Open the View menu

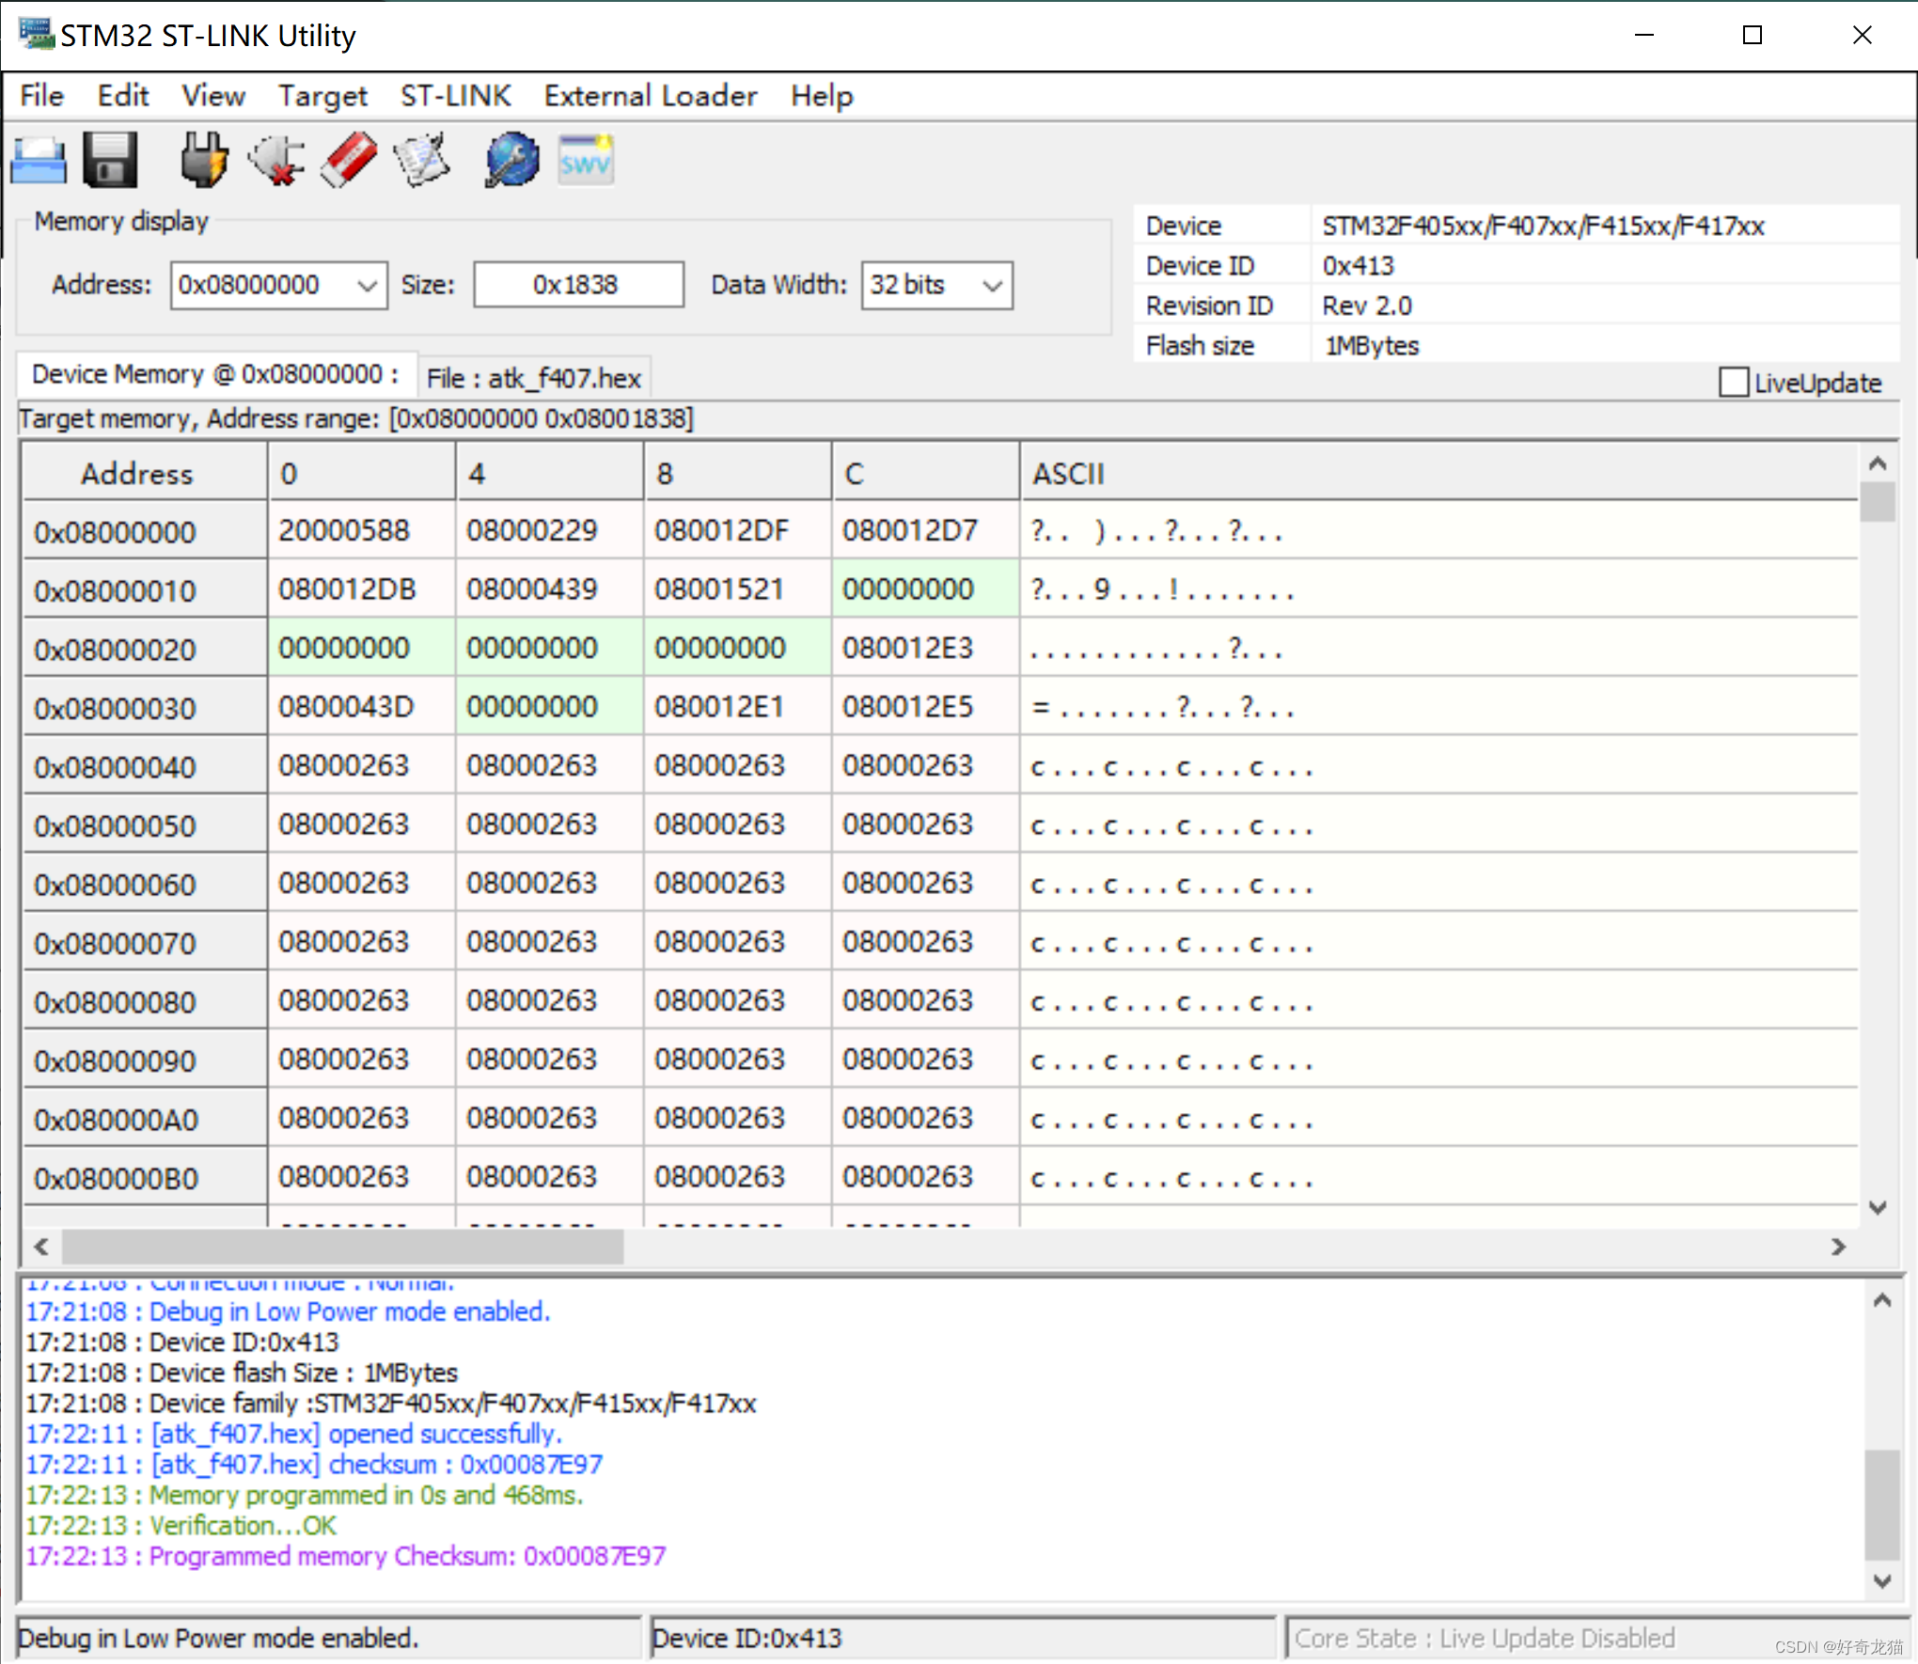pos(213,96)
